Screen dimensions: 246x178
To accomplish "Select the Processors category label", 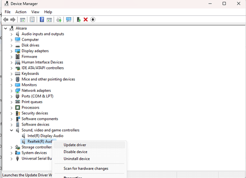I will coord(31,108).
